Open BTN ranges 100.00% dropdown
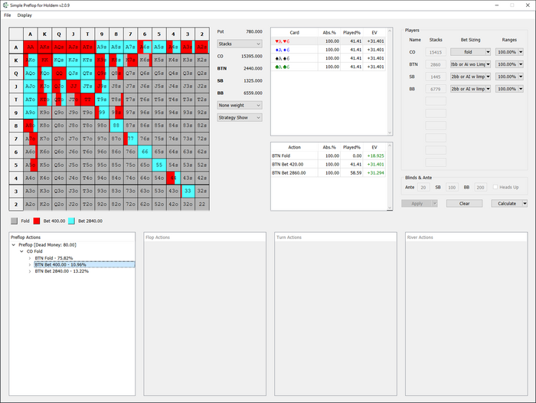The height and width of the screenshot is (403, 536). pos(509,64)
